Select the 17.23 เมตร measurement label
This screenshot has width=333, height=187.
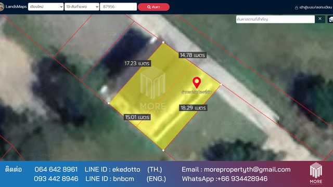(137, 63)
